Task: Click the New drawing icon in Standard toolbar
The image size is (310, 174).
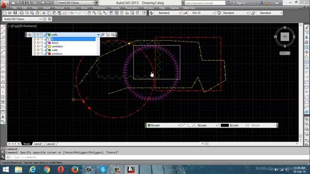Action: [x=5, y=13]
